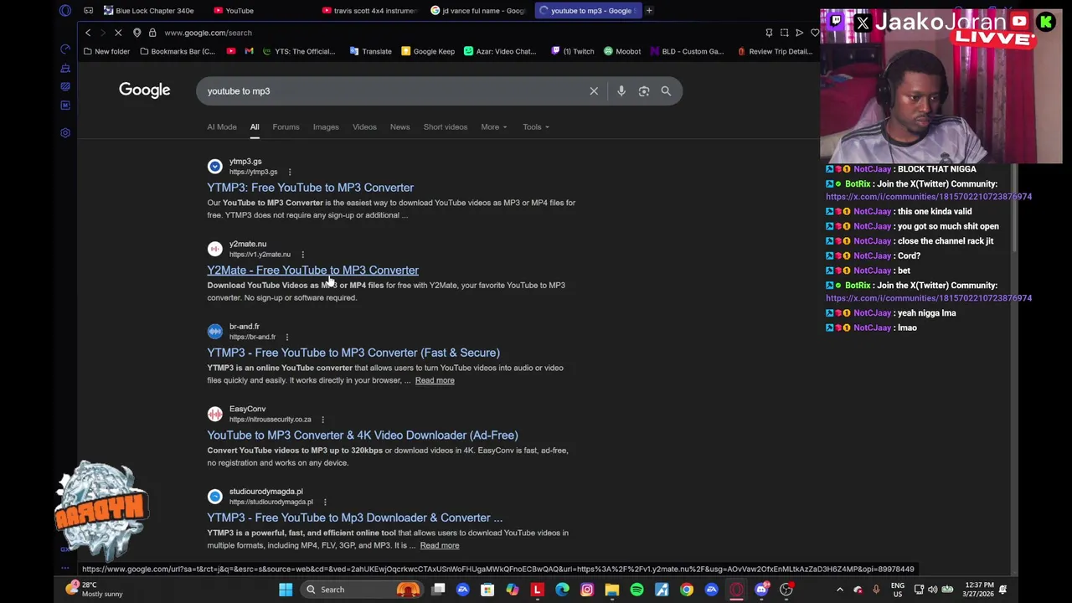The image size is (1072, 603).
Task: Select the Short videos search tab
Action: tap(446, 126)
